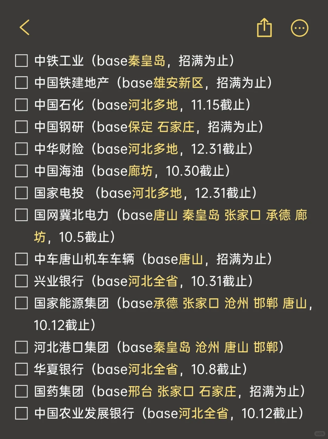This screenshot has height=439, width=328.
Task: Open the more options ellipsis icon
Action: (x=299, y=28)
